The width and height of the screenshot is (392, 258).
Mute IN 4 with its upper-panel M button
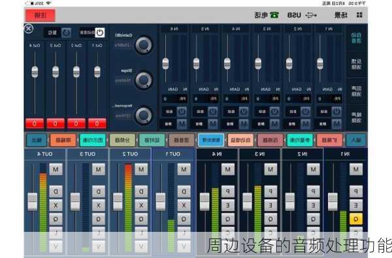point(243,123)
